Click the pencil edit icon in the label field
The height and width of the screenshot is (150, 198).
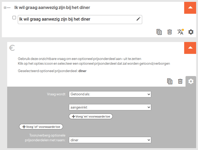tap(138, 19)
